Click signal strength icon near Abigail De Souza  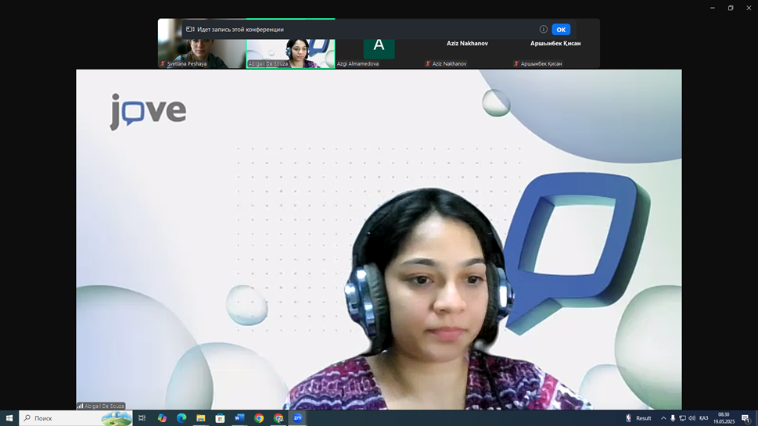click(x=81, y=406)
